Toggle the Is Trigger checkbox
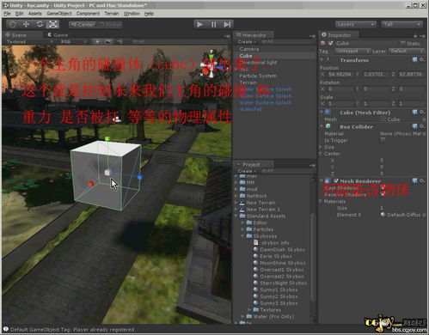Screen dimensions: 429x335 (383, 140)
